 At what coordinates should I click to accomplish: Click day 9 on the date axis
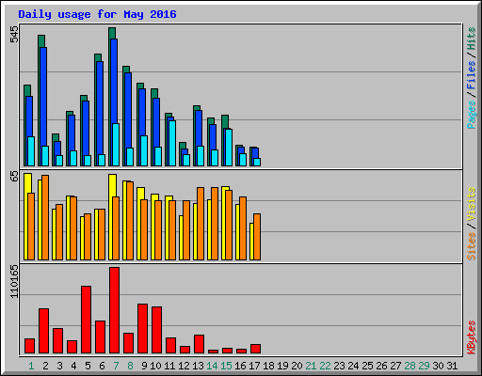pyautogui.click(x=144, y=366)
